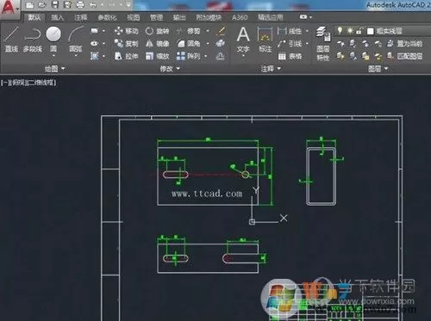Click the Fillet (圆角) tool
The width and height of the screenshot is (431, 321).
tap(189, 43)
